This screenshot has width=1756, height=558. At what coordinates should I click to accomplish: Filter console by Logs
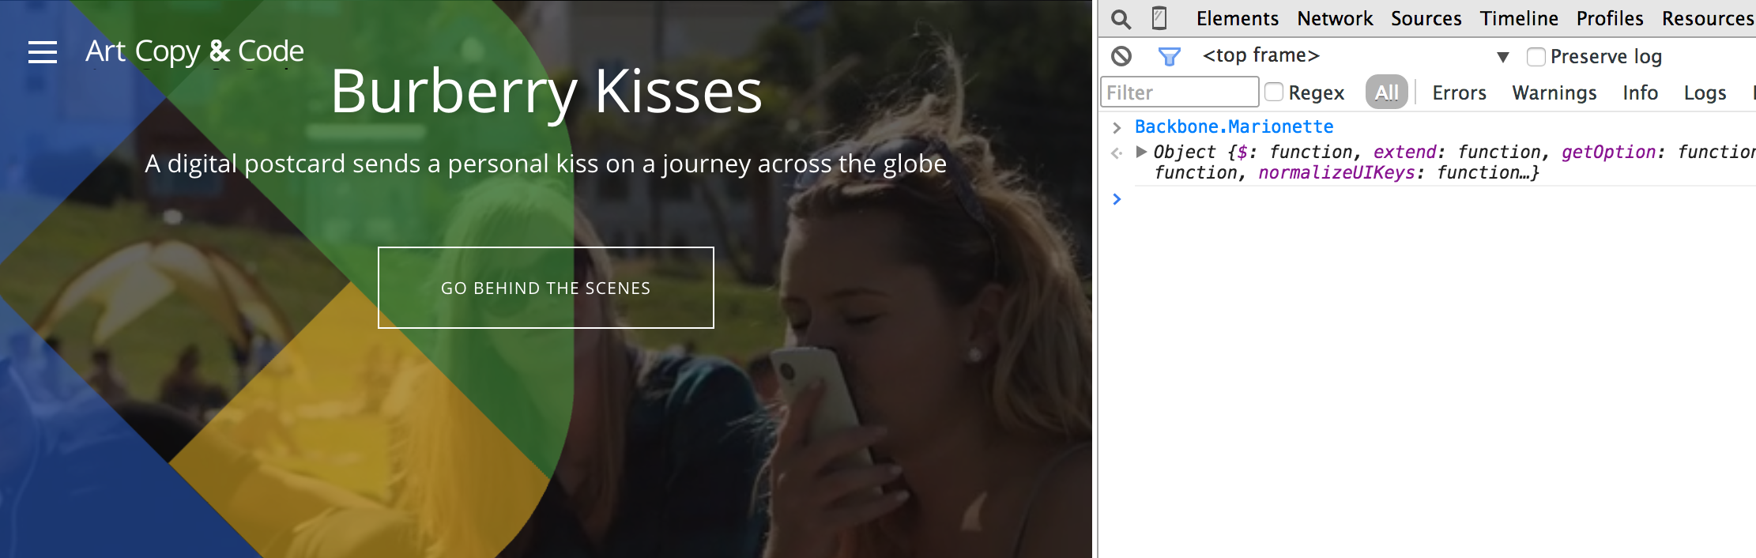[x=1705, y=92]
